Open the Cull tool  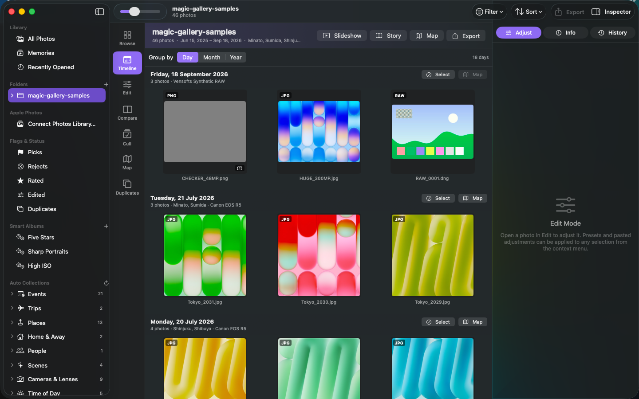coord(127,137)
